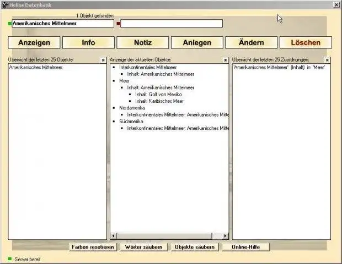The height and width of the screenshot is (264, 342).
Task: Click the Farben resetieren button
Action: click(93, 247)
